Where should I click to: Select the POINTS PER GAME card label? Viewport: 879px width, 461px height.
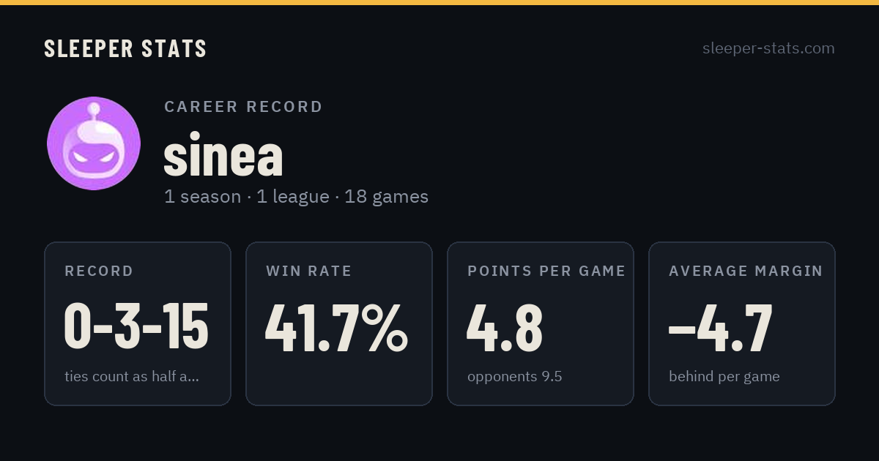pyautogui.click(x=546, y=271)
